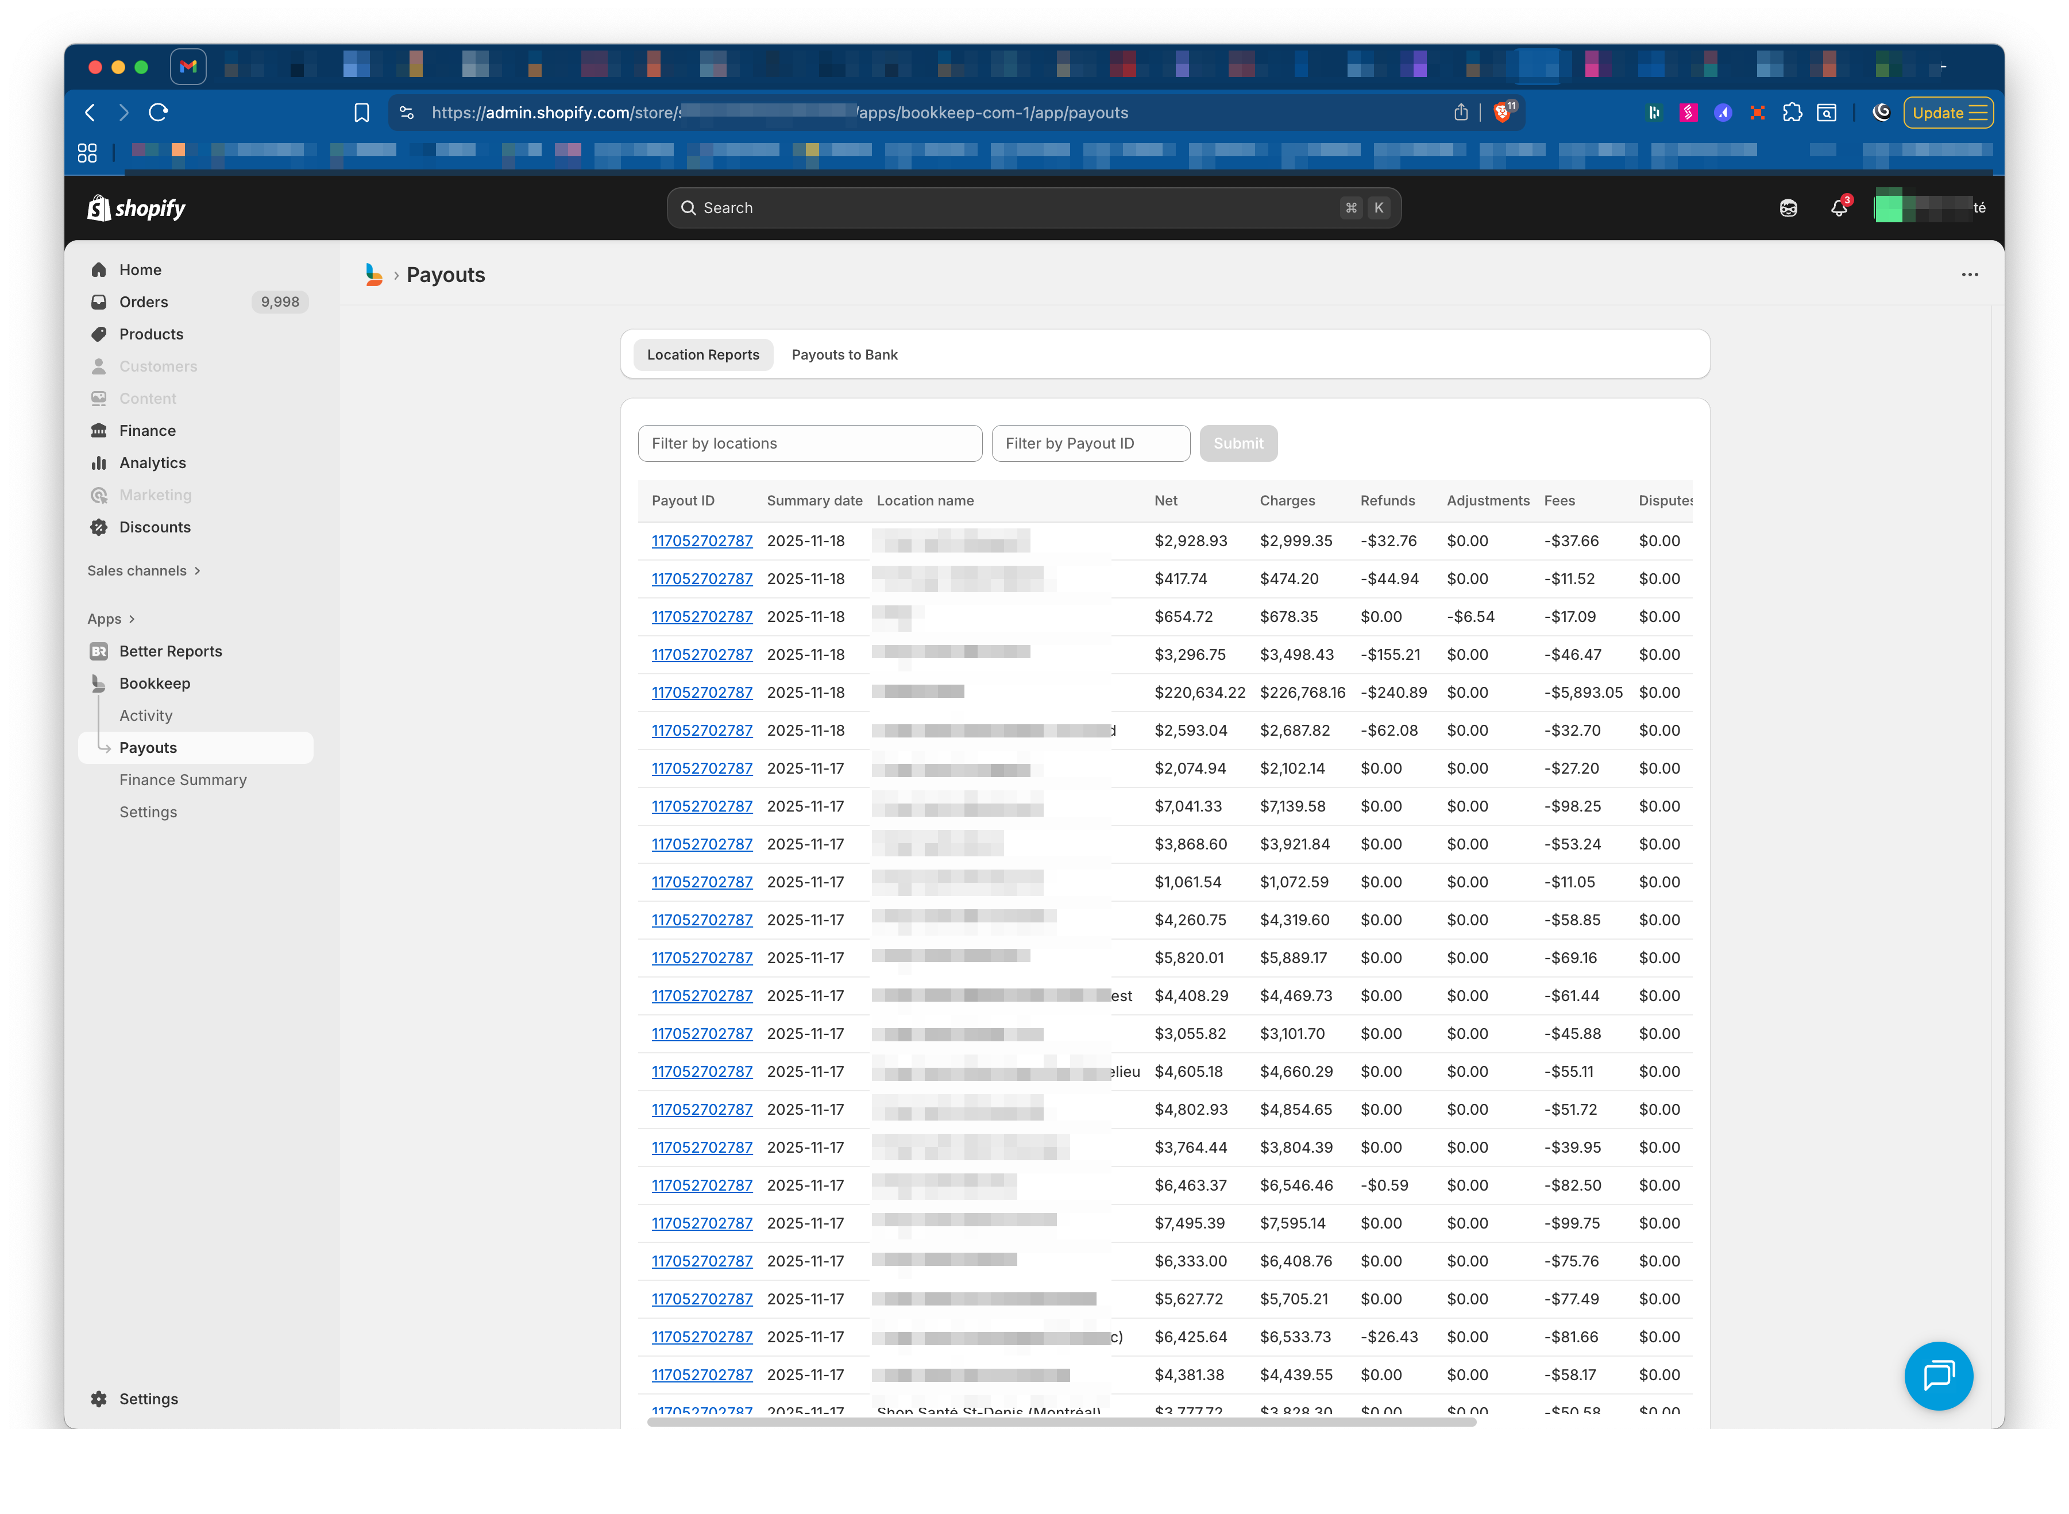Open the chat support bubble
This screenshot has height=1514, width=2069.
point(1939,1376)
